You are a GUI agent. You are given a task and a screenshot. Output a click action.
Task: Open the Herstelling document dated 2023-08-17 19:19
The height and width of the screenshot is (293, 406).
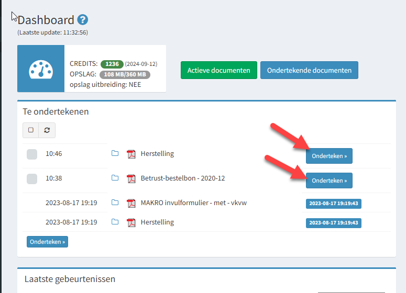pos(157,222)
